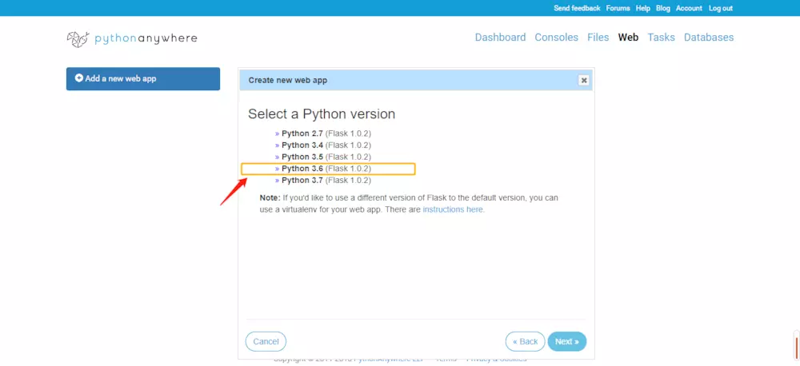Click the PythonAnywhere logo icon
The width and height of the screenshot is (800, 366).
pyautogui.click(x=78, y=39)
